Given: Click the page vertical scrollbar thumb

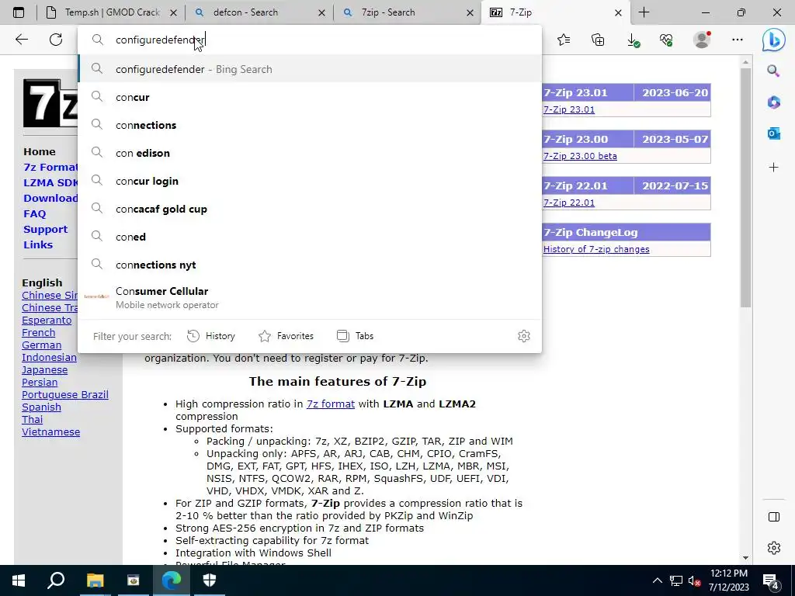Looking at the screenshot, I should tap(745, 188).
